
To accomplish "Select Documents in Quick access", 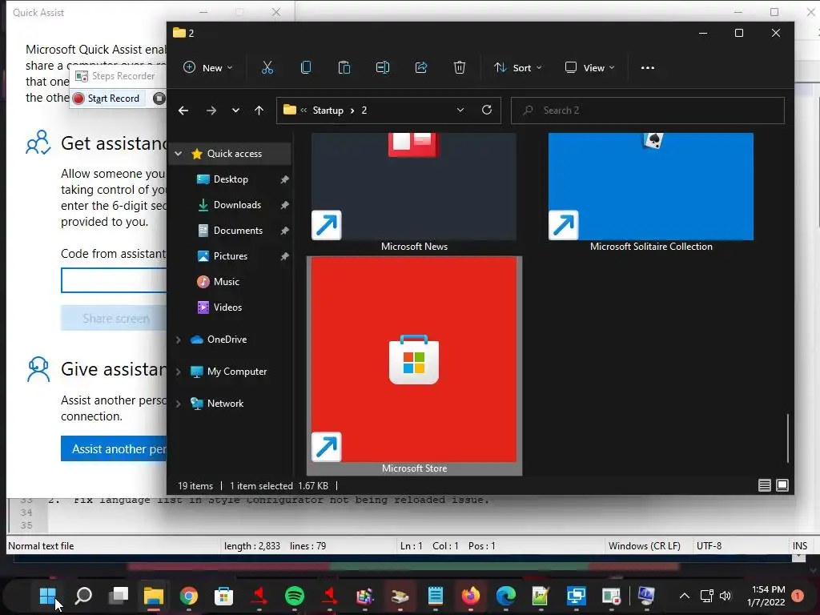I will [x=238, y=231].
